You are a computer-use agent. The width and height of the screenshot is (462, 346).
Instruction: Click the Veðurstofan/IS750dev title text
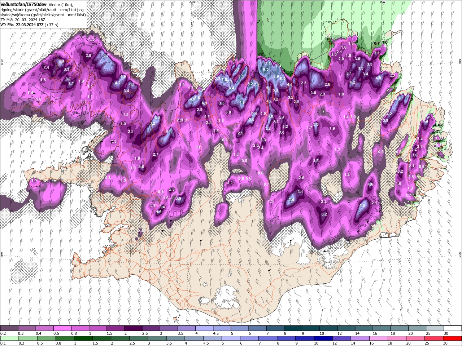point(23,4)
